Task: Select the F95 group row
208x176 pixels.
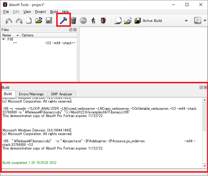Action: click(x=39, y=39)
